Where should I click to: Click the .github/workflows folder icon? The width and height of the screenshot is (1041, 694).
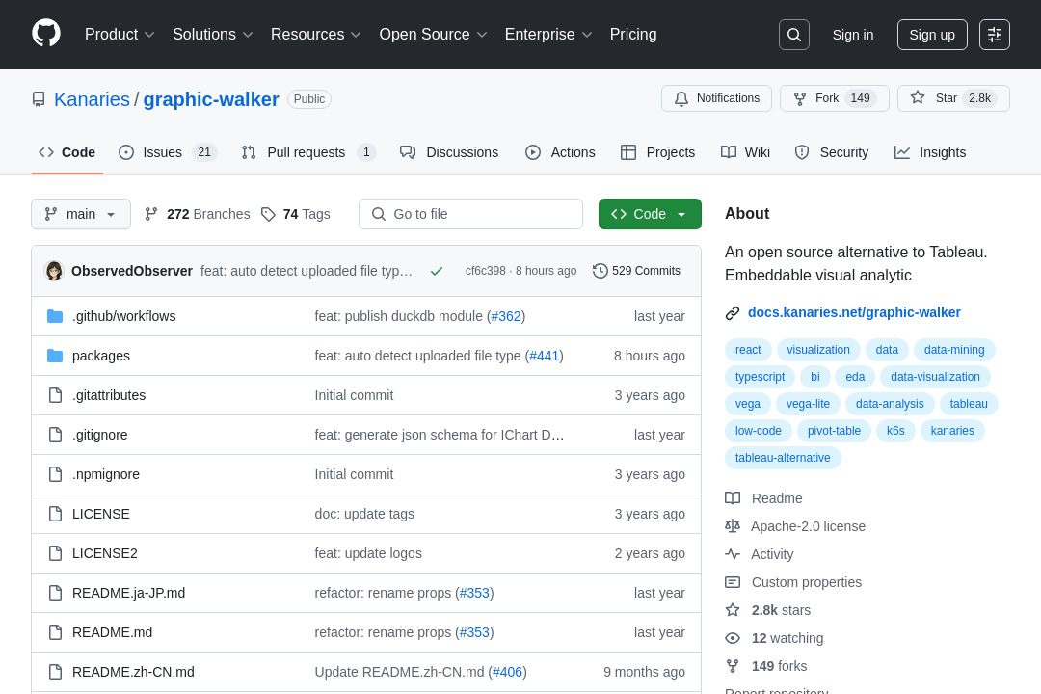tap(55, 316)
